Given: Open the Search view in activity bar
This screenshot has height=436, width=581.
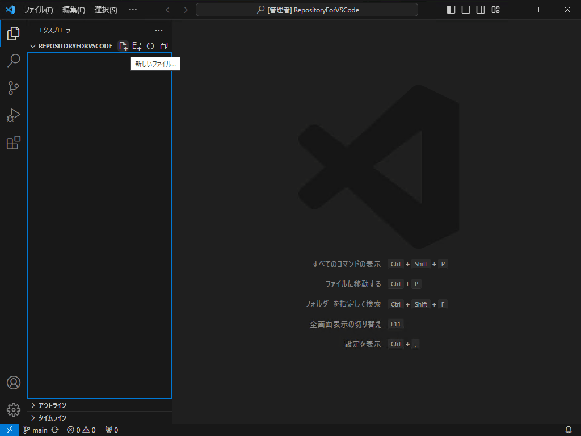Looking at the screenshot, I should (x=14, y=60).
